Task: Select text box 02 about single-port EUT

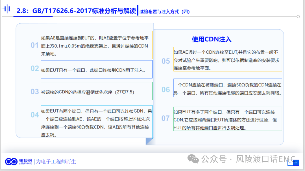Action: click(x=97, y=69)
